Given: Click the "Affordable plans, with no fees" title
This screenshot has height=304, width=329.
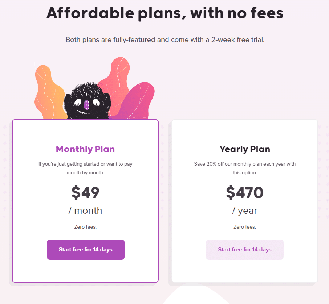Looking at the screenshot, I should pos(164,13).
